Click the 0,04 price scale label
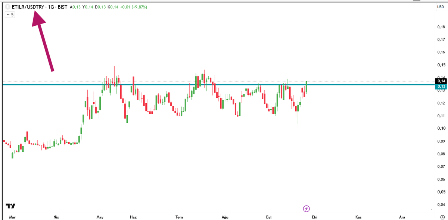 click(441, 204)
